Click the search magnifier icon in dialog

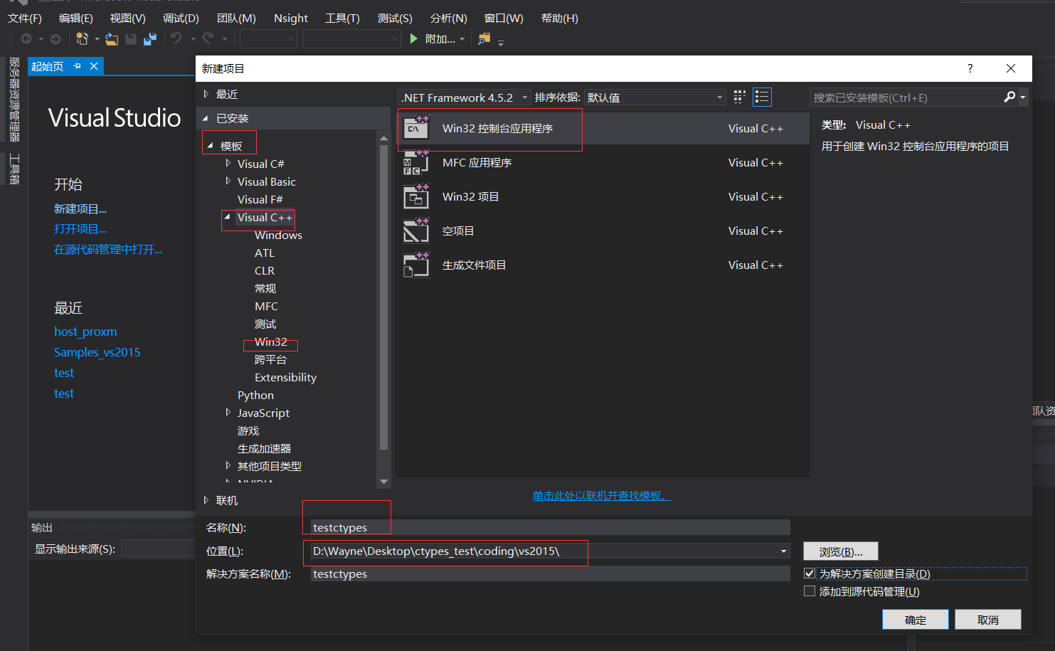coord(1009,97)
